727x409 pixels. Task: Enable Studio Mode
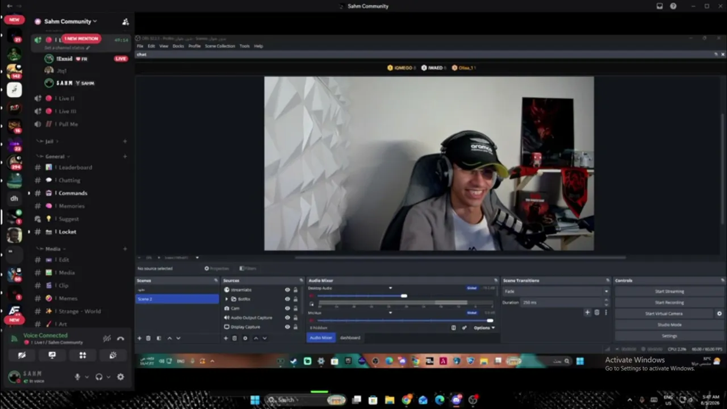pyautogui.click(x=669, y=325)
